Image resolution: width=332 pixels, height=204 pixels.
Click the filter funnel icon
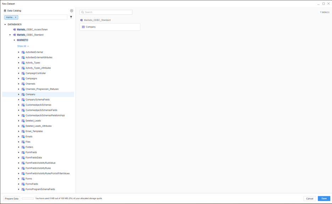coord(71,17)
